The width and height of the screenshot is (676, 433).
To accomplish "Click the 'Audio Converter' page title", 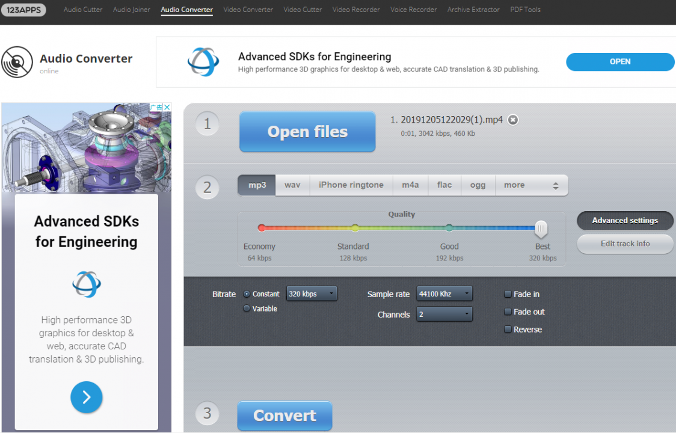I will [86, 59].
